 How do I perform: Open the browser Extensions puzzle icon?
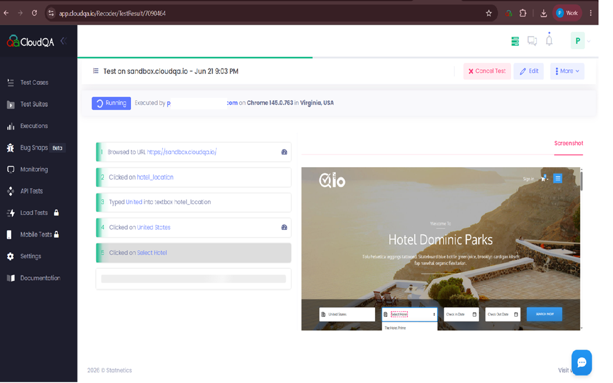pos(523,13)
